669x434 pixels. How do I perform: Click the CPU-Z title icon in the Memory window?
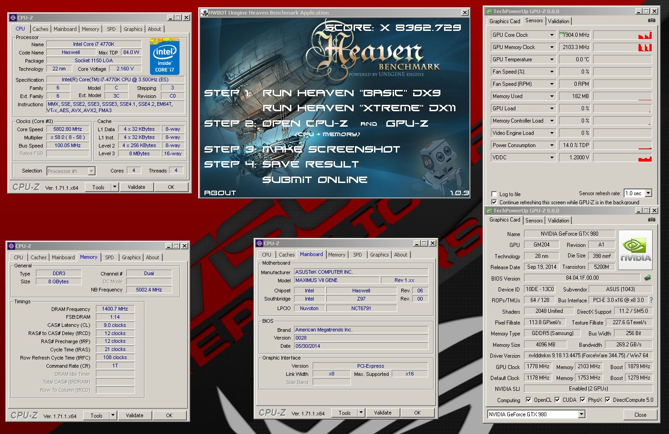(12, 246)
